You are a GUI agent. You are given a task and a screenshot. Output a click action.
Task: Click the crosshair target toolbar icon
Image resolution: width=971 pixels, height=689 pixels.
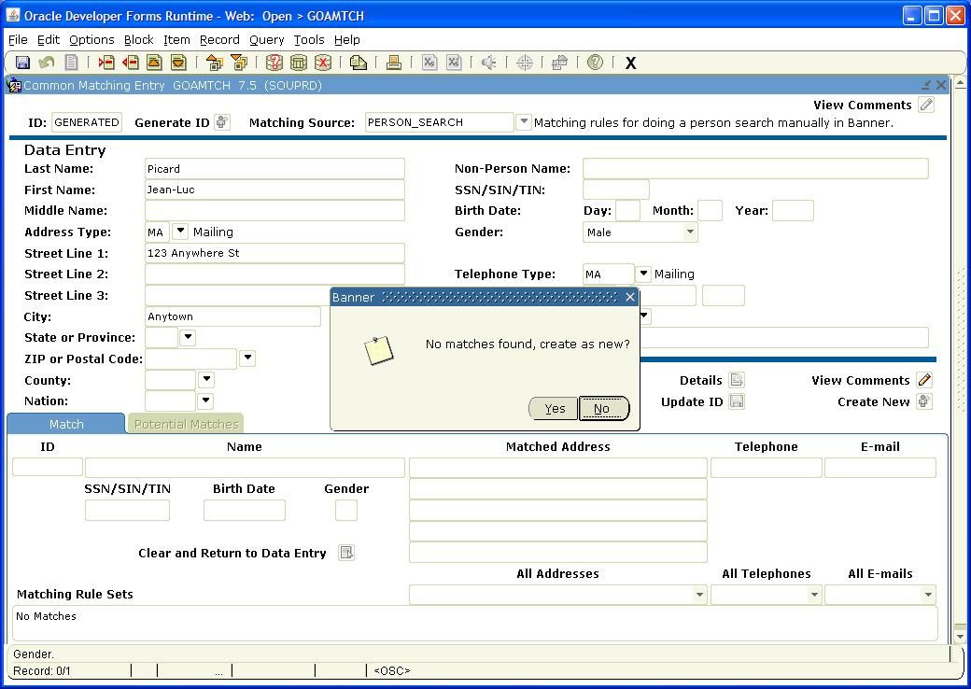[525, 63]
